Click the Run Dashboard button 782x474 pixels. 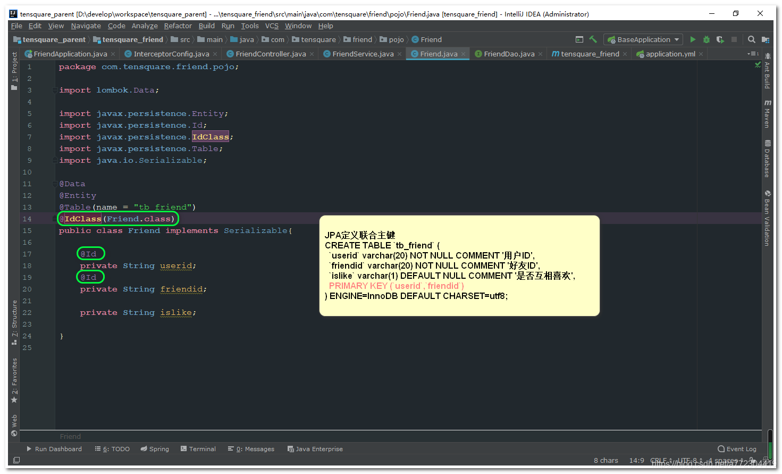pos(55,448)
